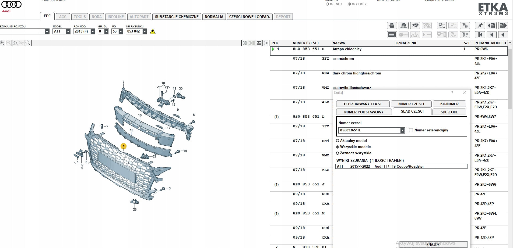This screenshot has height=248, width=513.
Task: Switch to the ACC tab
Action: (x=63, y=17)
